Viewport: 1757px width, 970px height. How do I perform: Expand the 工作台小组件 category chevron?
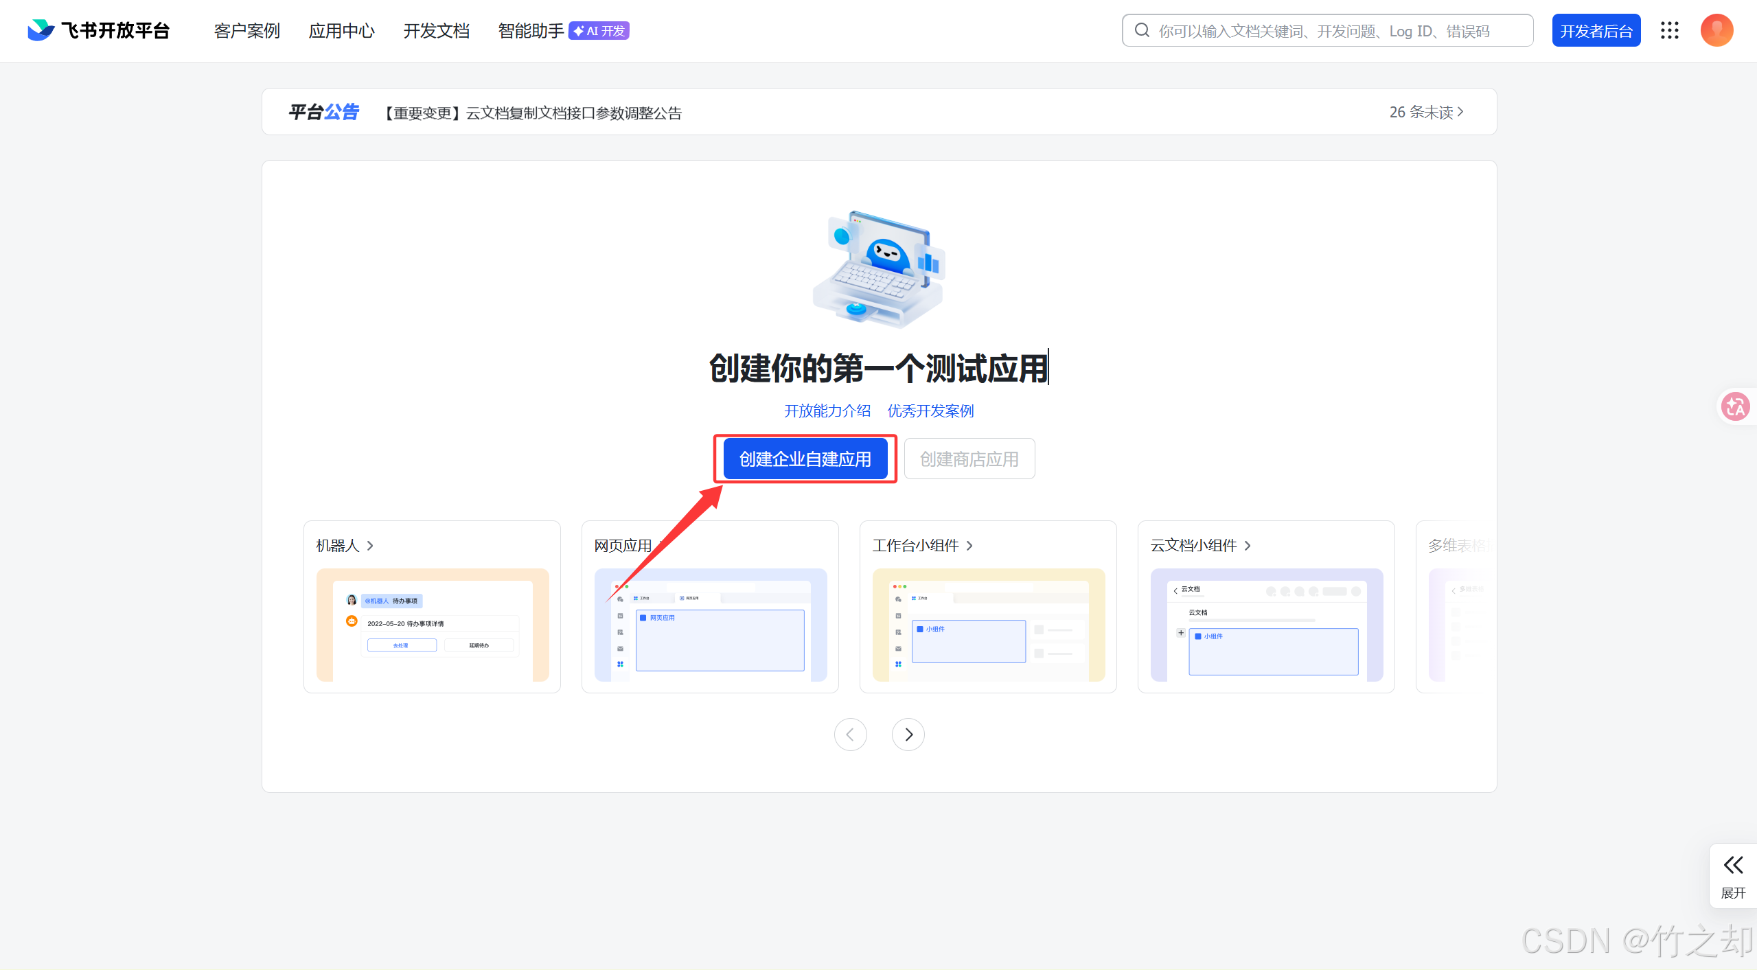[x=969, y=546]
